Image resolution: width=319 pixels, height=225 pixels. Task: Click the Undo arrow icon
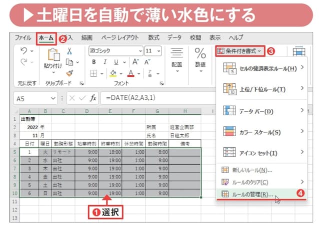point(24,50)
